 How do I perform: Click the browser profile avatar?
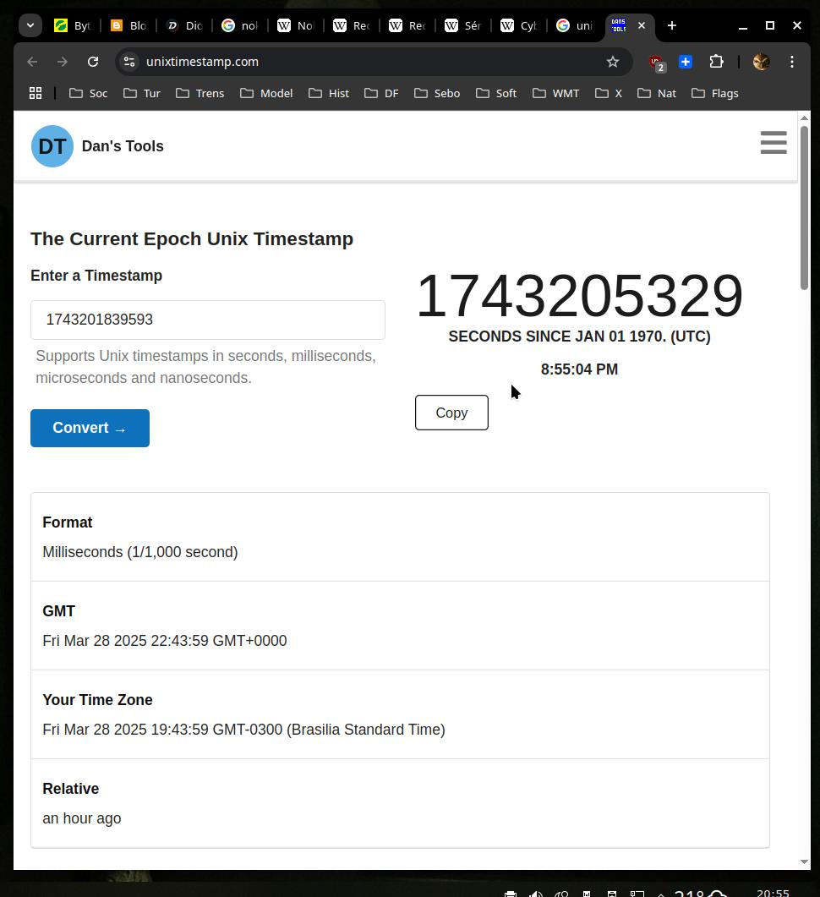pyautogui.click(x=761, y=62)
